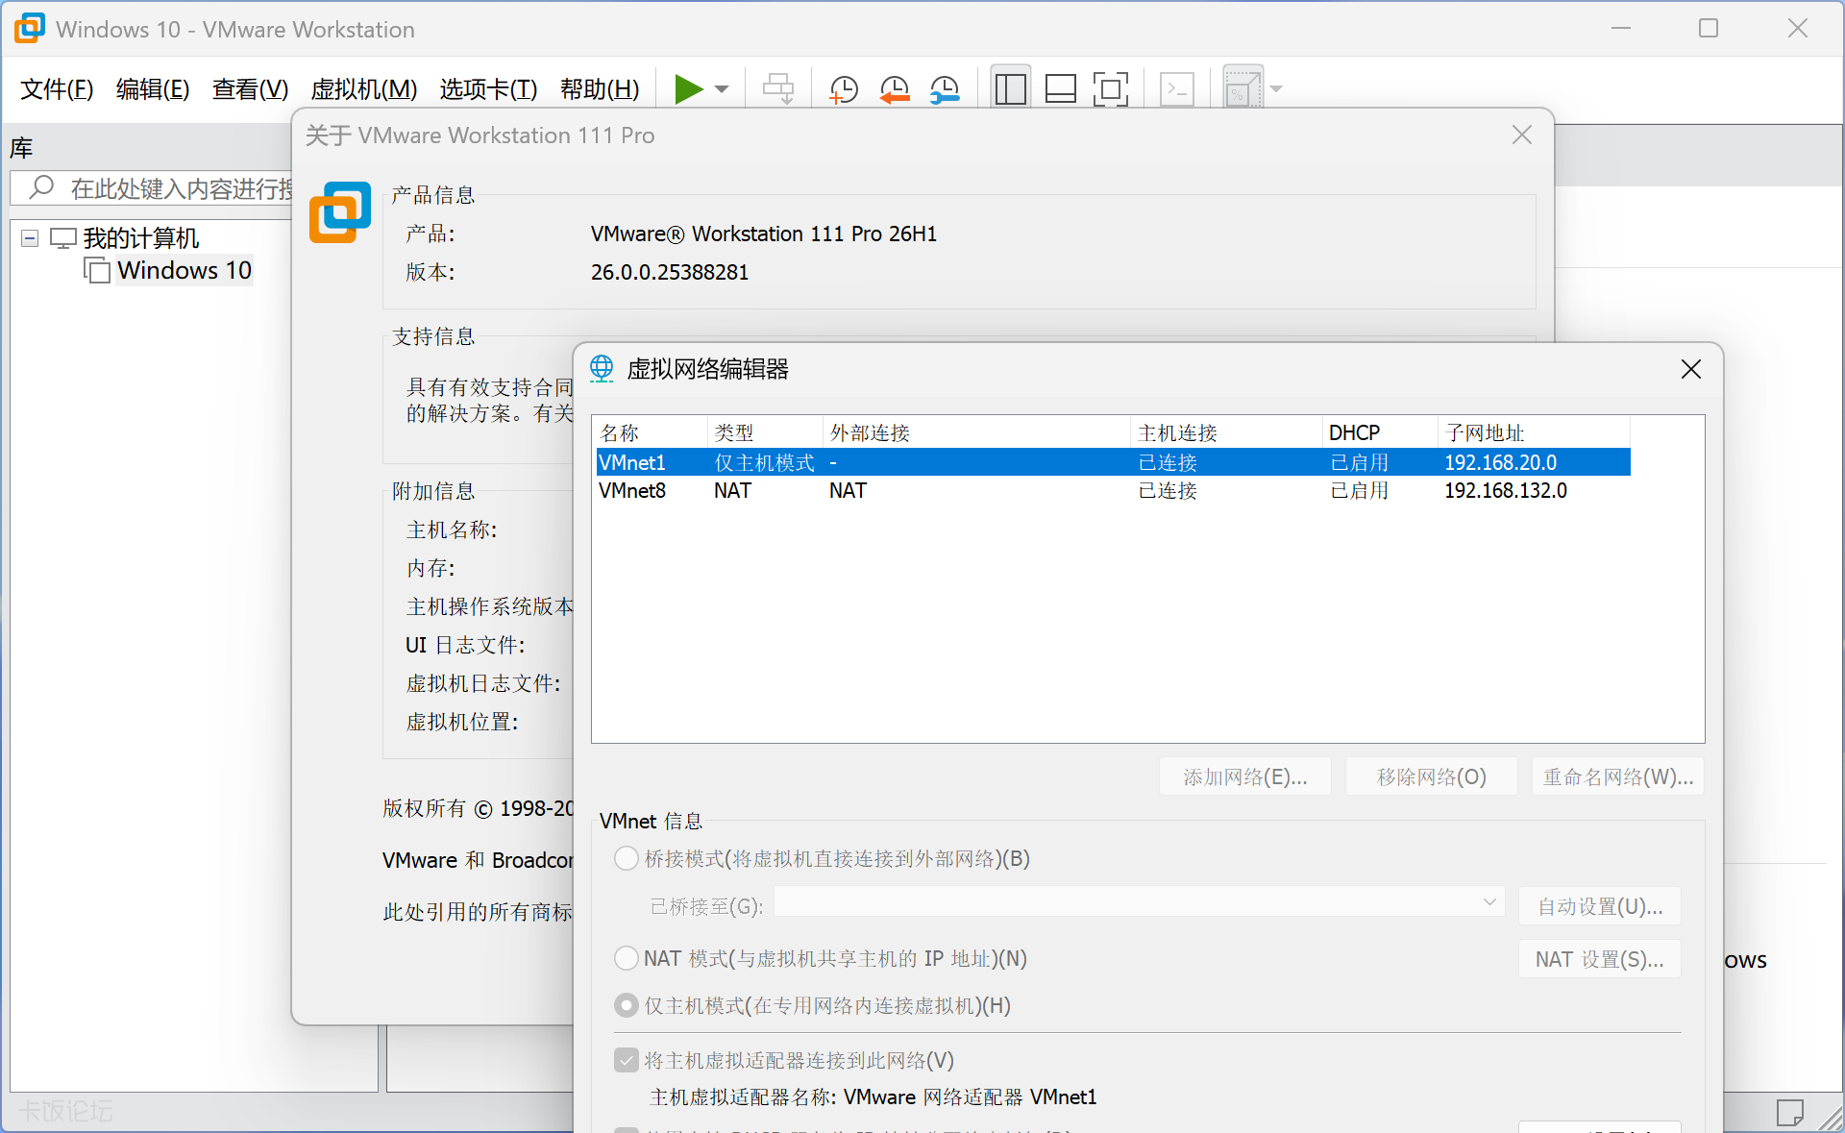Select the VMnet8 network row
Viewport: 1845px width, 1133px height.
[1113, 490]
